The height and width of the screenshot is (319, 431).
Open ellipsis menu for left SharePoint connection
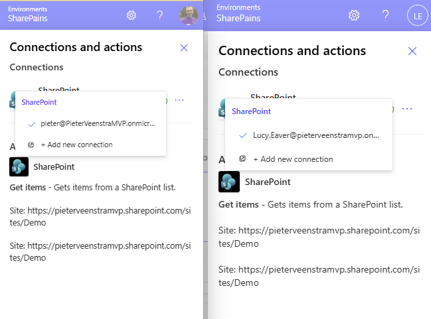tap(179, 100)
